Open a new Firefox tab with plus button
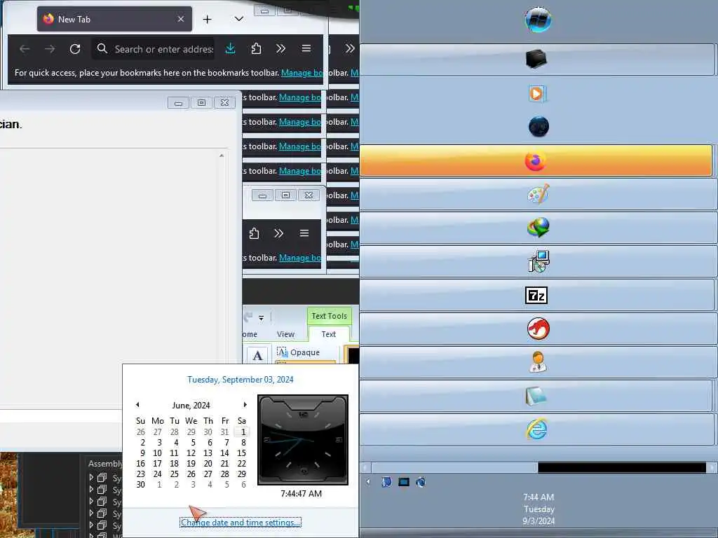The image size is (718, 538). 207,19
